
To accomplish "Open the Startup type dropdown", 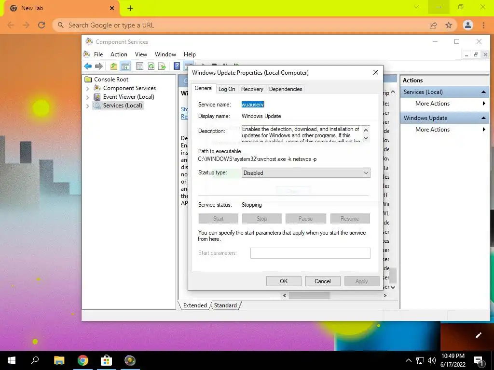I will tap(306, 173).
